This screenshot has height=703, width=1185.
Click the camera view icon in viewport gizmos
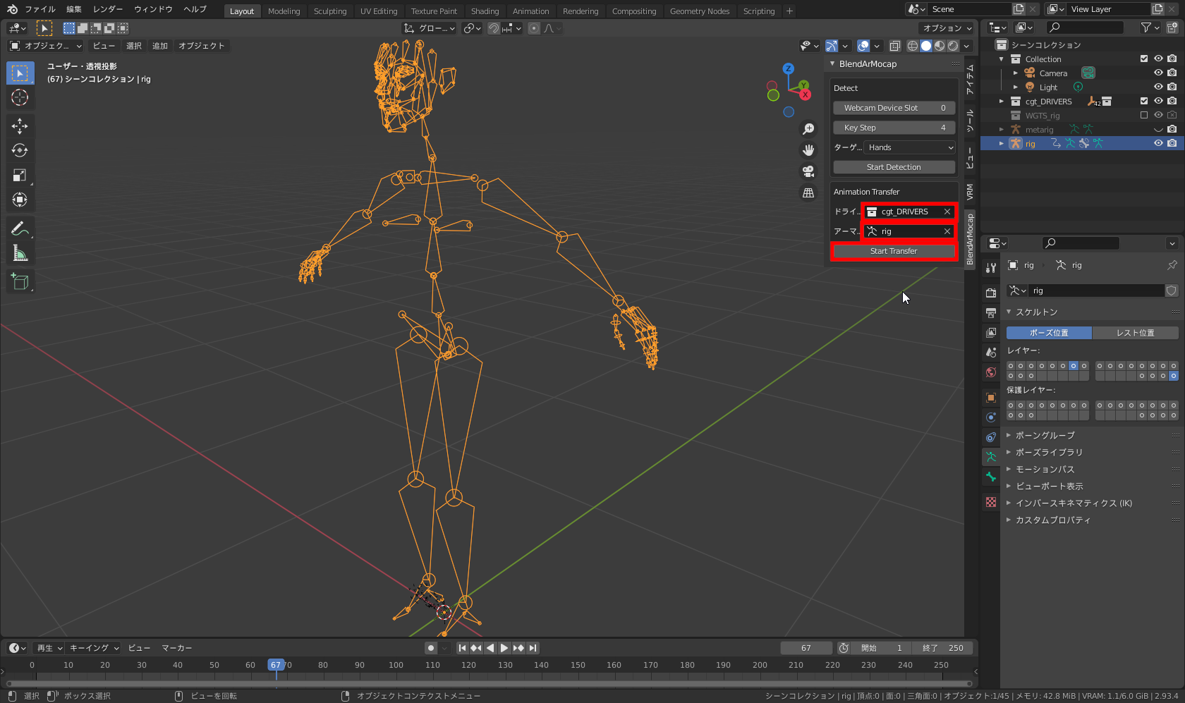click(808, 171)
